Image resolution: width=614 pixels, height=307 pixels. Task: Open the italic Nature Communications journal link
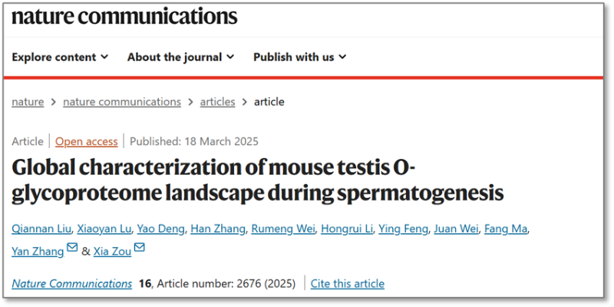click(71, 283)
